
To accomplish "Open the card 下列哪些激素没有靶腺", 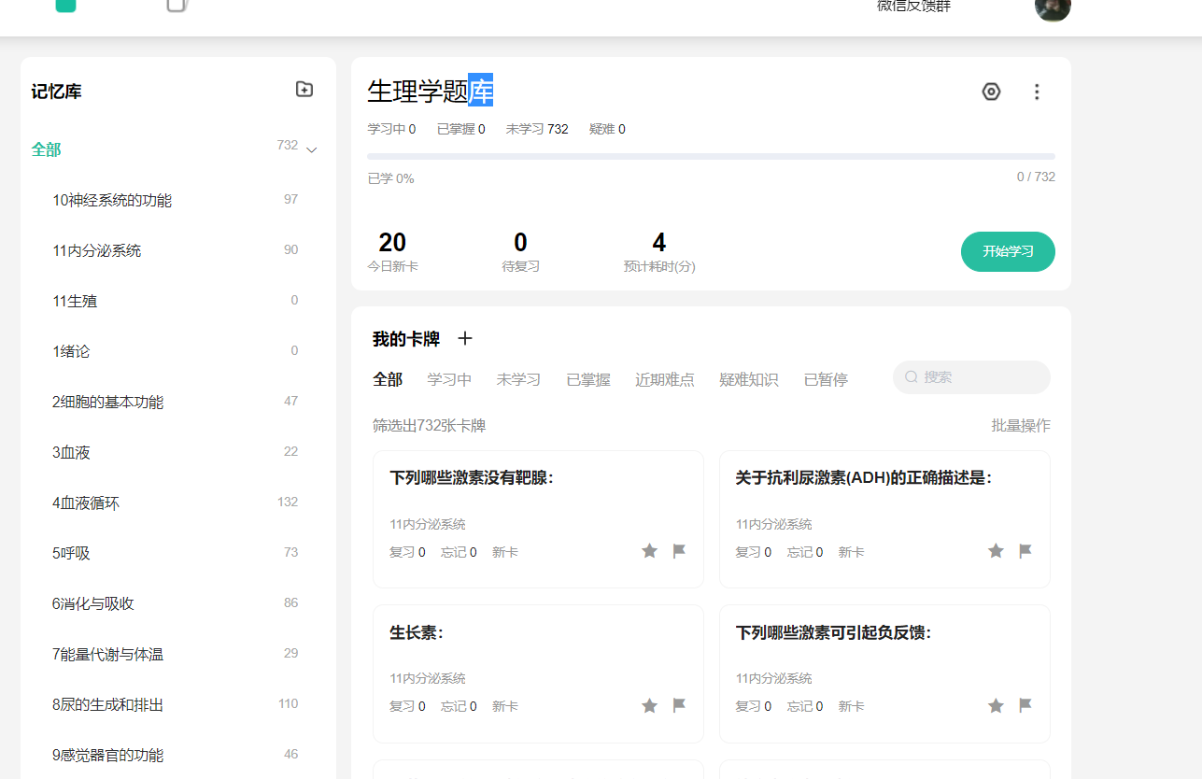I will click(x=538, y=519).
